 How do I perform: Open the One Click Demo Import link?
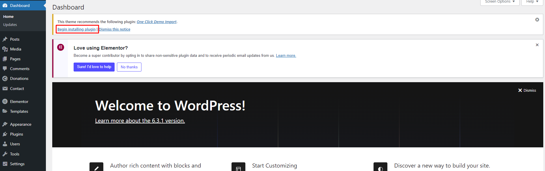[156, 22]
